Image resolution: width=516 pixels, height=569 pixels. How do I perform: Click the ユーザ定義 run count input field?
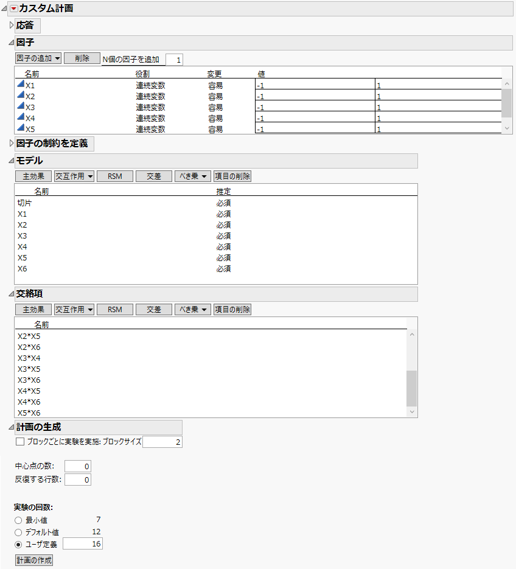click(x=82, y=543)
